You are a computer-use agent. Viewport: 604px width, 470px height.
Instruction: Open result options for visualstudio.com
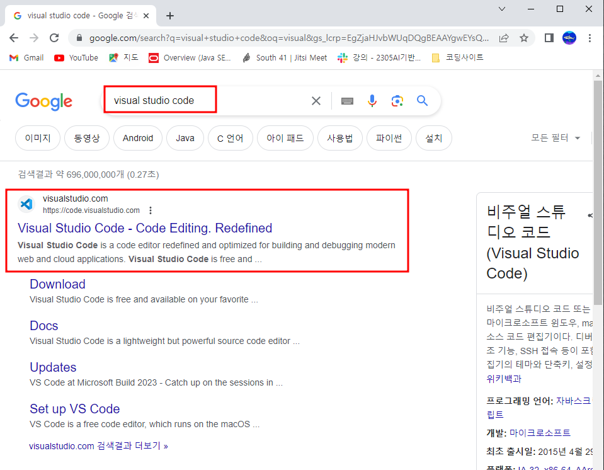click(x=151, y=210)
